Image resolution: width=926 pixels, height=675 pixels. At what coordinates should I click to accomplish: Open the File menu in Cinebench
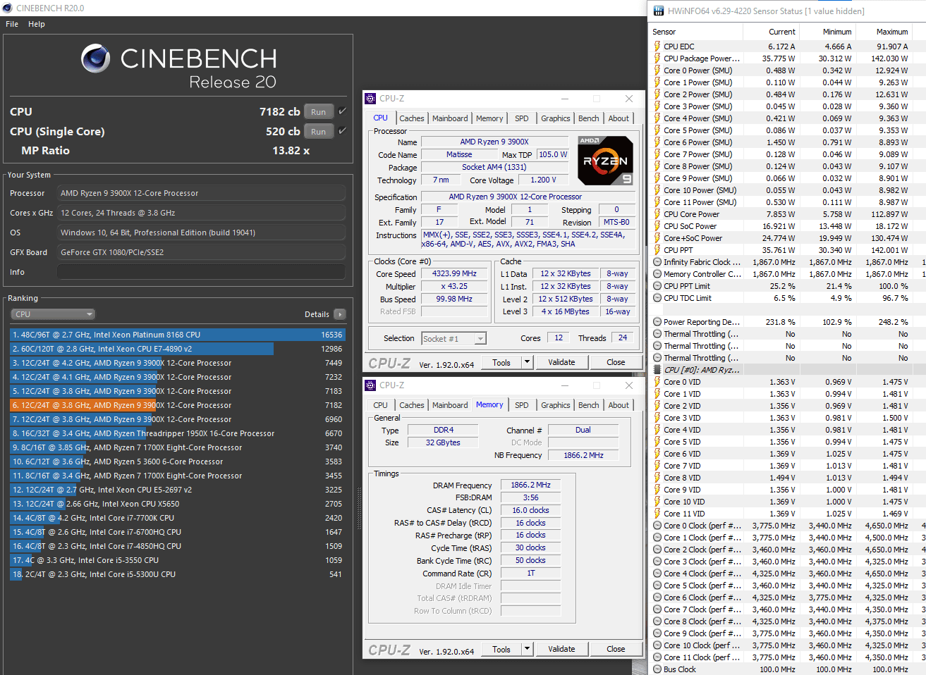tap(12, 24)
